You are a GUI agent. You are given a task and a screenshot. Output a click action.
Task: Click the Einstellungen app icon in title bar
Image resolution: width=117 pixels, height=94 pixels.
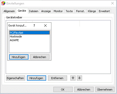point(3,3)
